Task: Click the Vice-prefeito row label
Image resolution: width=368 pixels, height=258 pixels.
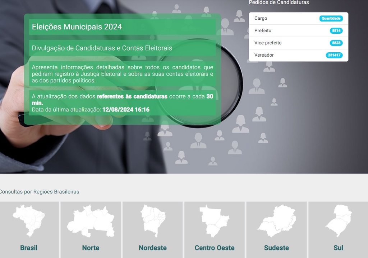Action: pyautogui.click(x=268, y=43)
